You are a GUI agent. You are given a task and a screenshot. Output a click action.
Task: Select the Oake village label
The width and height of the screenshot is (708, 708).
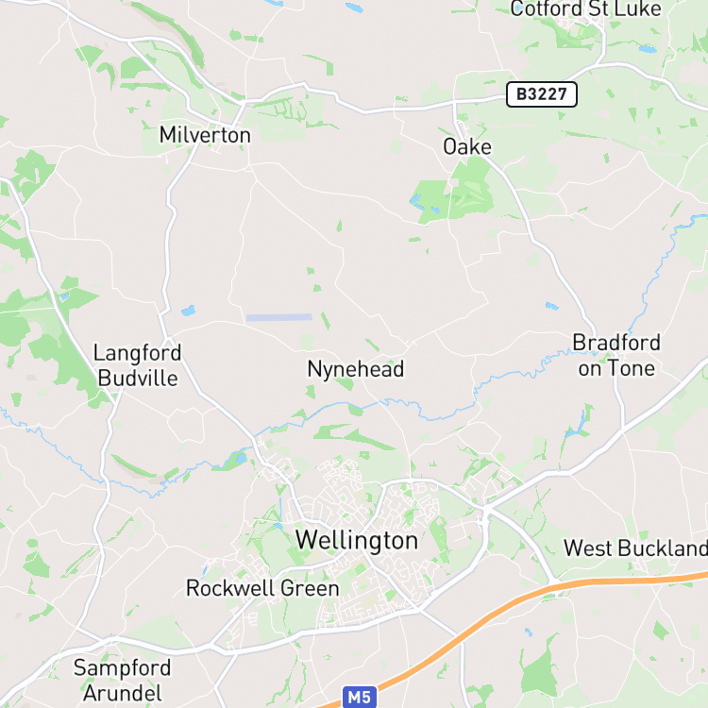[467, 146]
